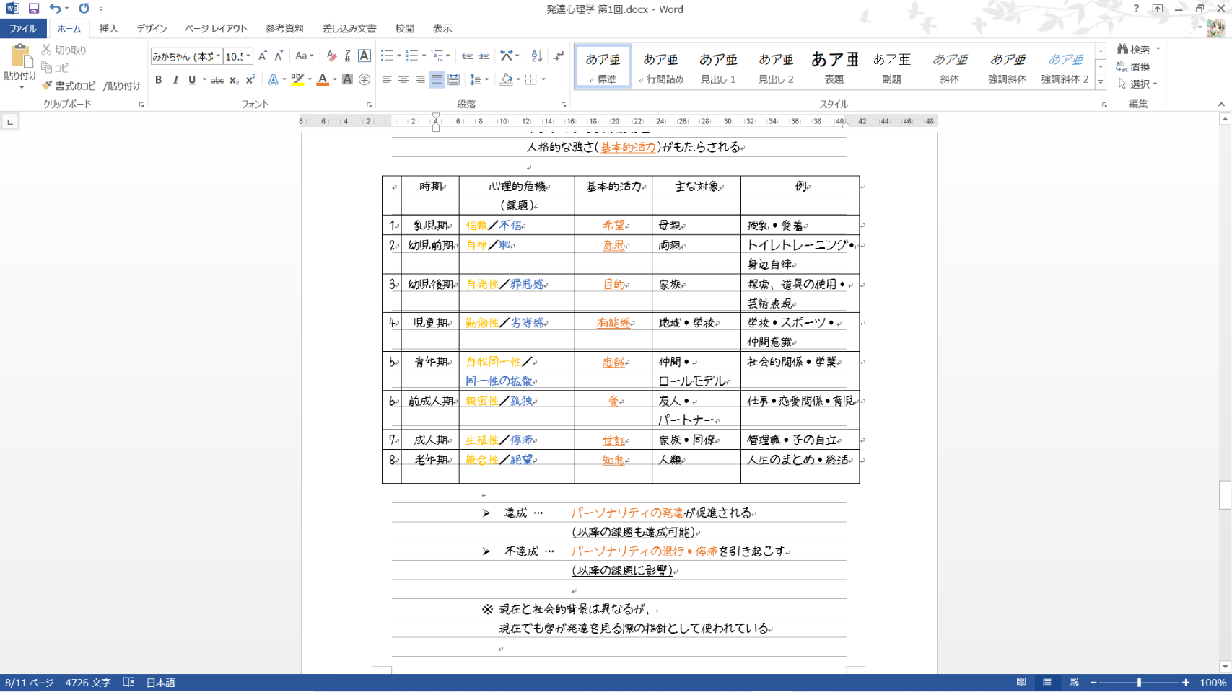Toggle Bold formatting

(158, 80)
